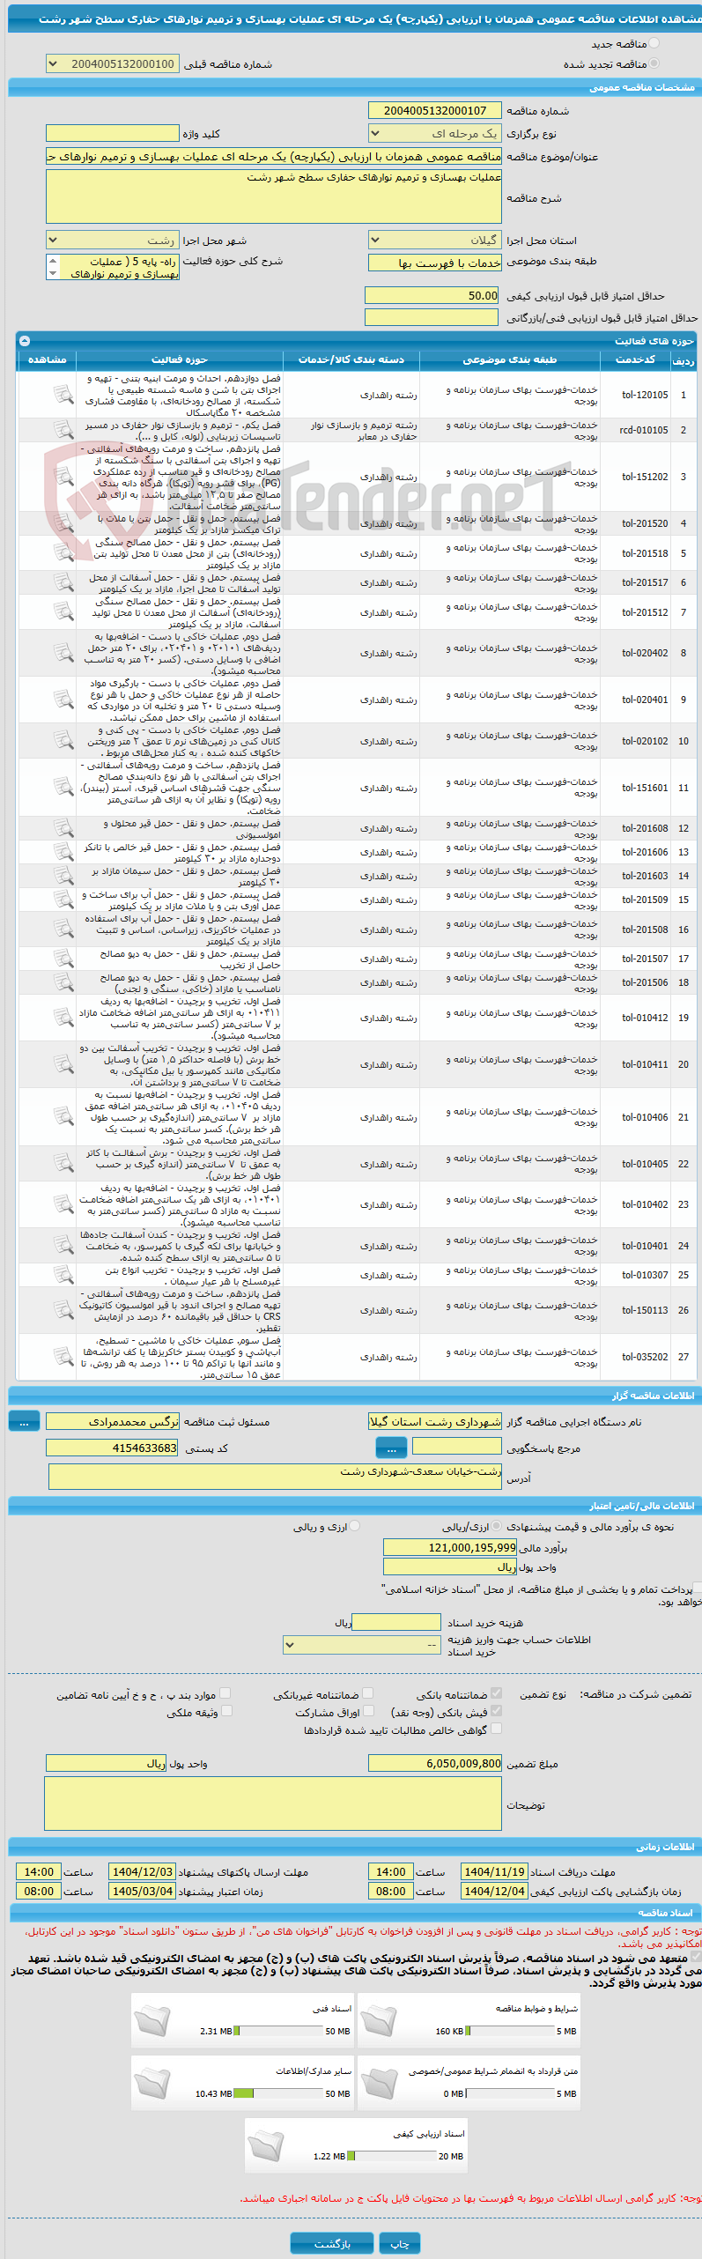This screenshot has height=2259, width=702.
Task: Open folder icon for اسناد فنی
Action: 152,2019
